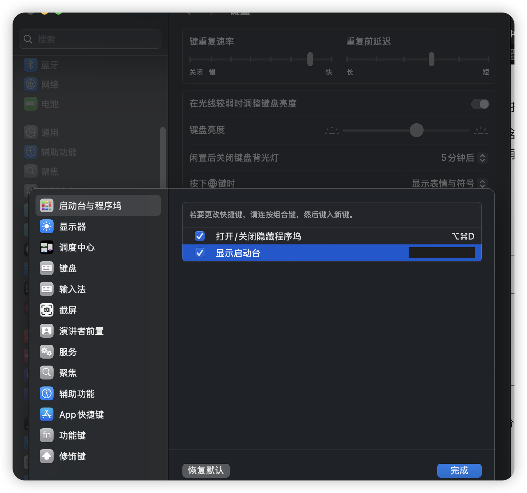Click the 恢复默认 button
Image resolution: width=527 pixels, height=493 pixels.
tap(206, 471)
